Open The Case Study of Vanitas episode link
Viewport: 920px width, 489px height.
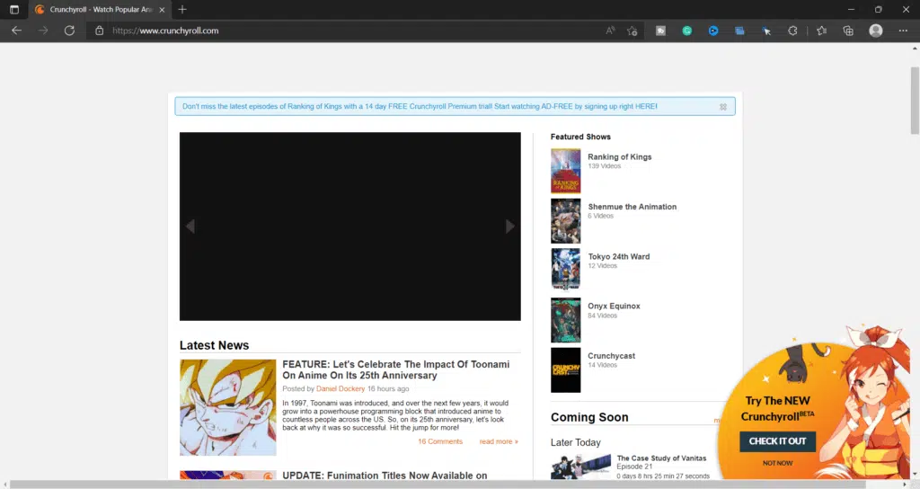click(x=661, y=458)
